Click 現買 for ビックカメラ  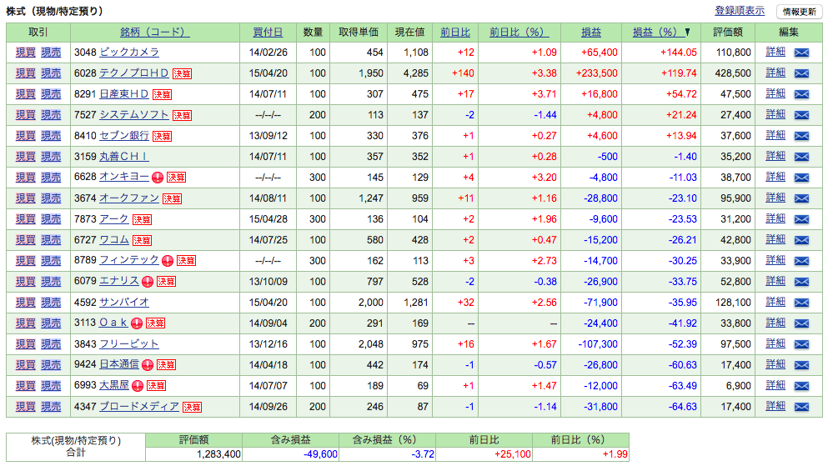coord(26,52)
